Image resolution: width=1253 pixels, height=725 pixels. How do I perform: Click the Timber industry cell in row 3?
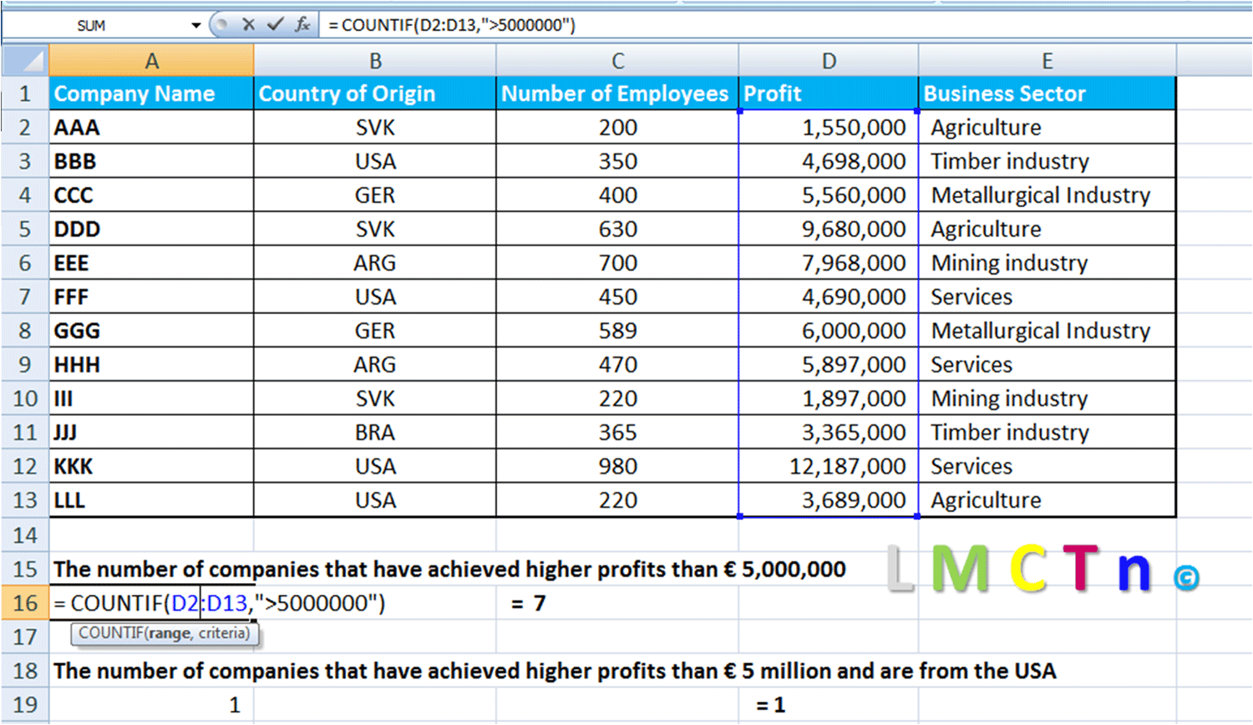[x=1047, y=161]
